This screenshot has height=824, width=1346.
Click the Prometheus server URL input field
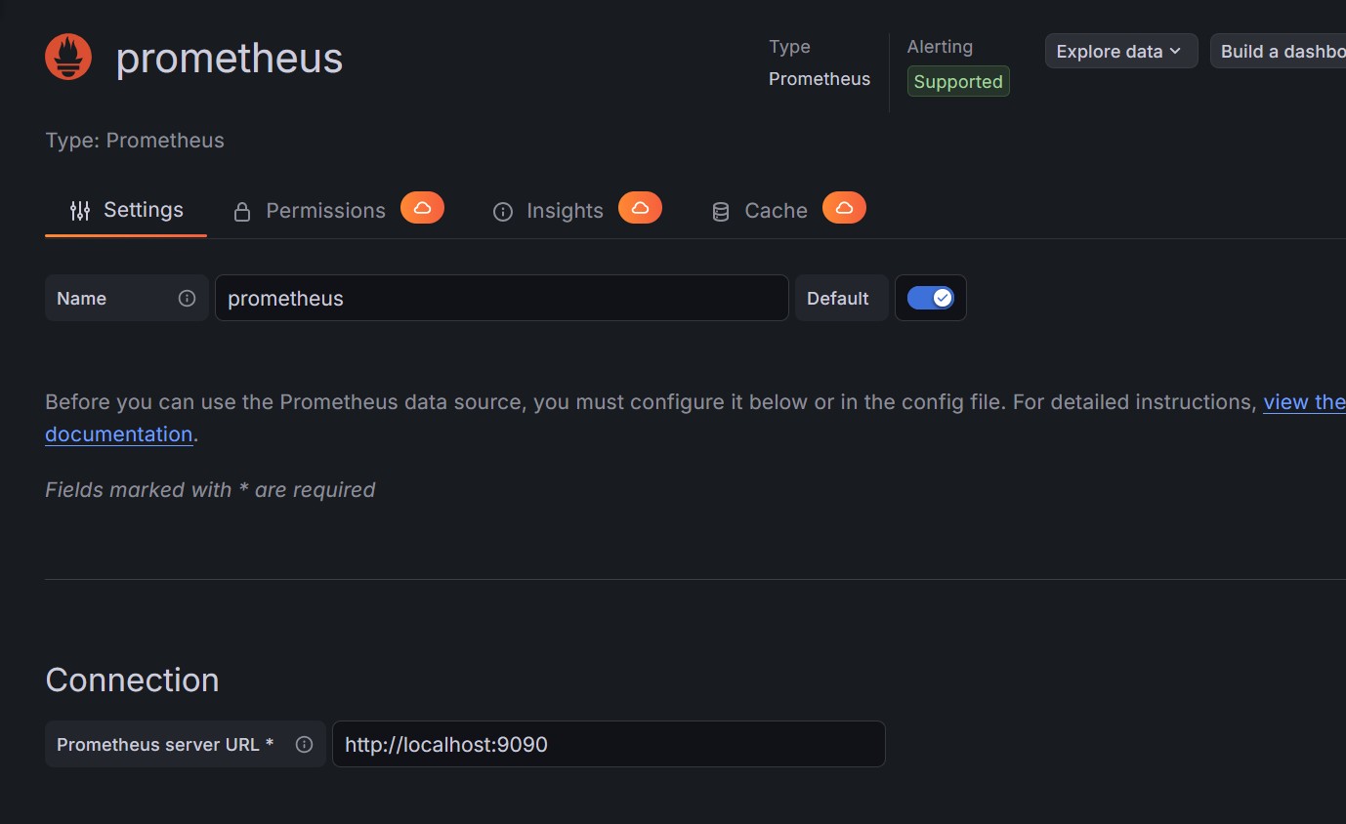pos(609,744)
